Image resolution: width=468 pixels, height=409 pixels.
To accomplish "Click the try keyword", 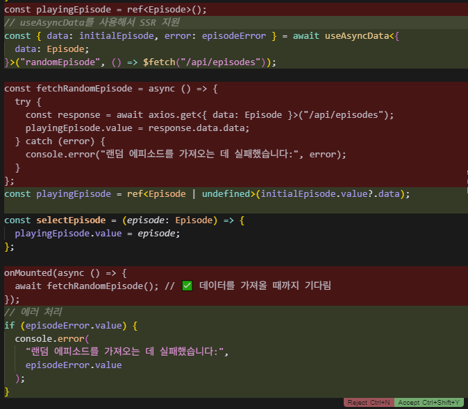I will pyautogui.click(x=23, y=102).
